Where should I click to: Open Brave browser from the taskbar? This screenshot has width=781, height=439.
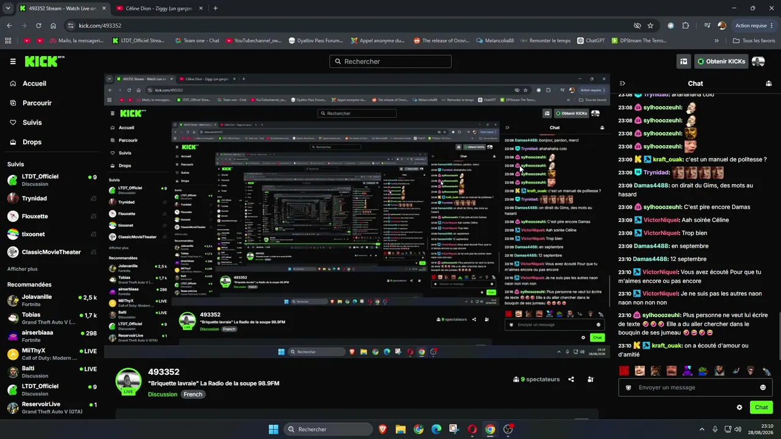pyautogui.click(x=383, y=429)
